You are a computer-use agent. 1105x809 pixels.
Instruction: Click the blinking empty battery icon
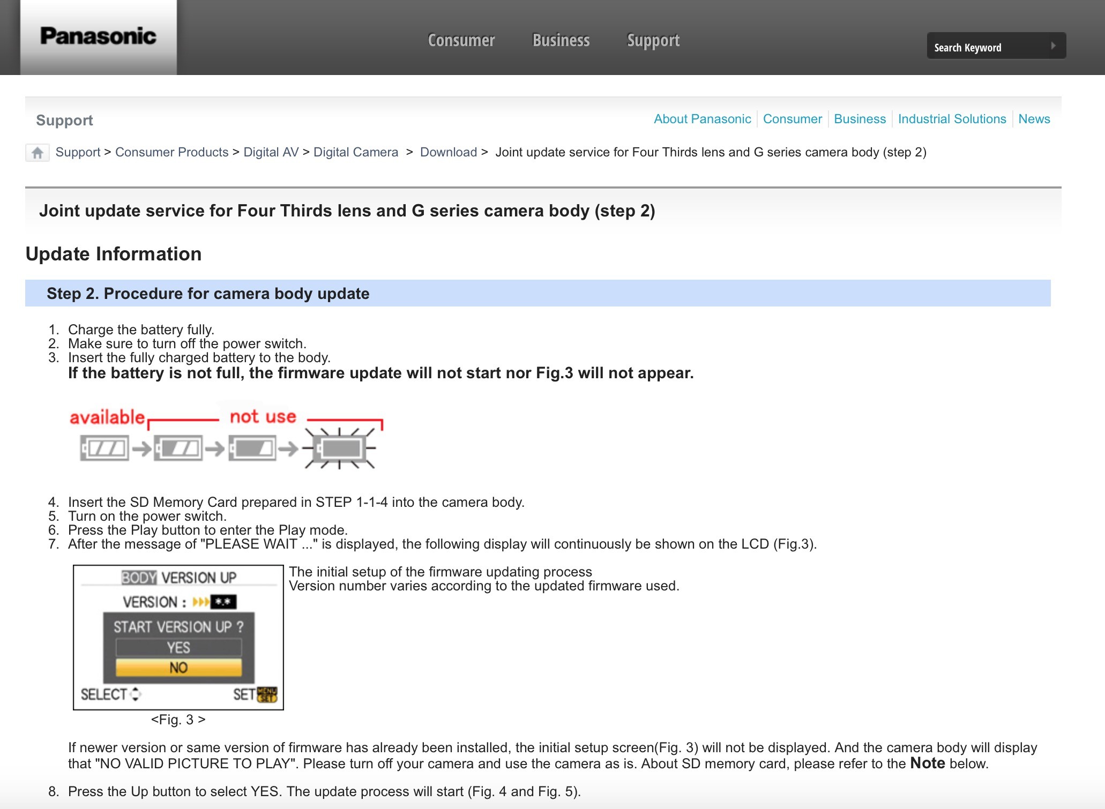point(340,448)
